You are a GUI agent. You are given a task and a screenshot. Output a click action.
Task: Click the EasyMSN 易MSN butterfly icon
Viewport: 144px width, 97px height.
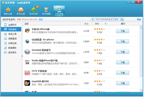coord(27,83)
